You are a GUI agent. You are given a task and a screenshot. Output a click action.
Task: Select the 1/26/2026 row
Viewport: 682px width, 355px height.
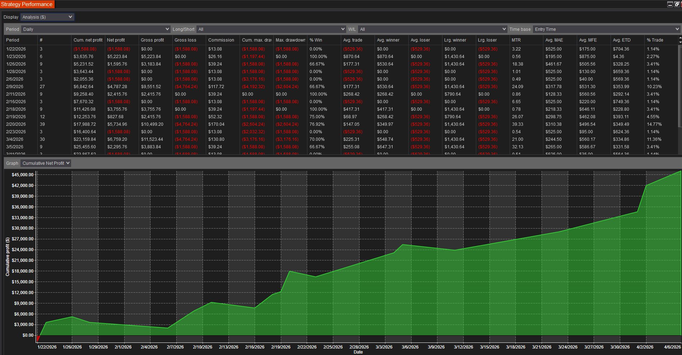click(x=341, y=64)
